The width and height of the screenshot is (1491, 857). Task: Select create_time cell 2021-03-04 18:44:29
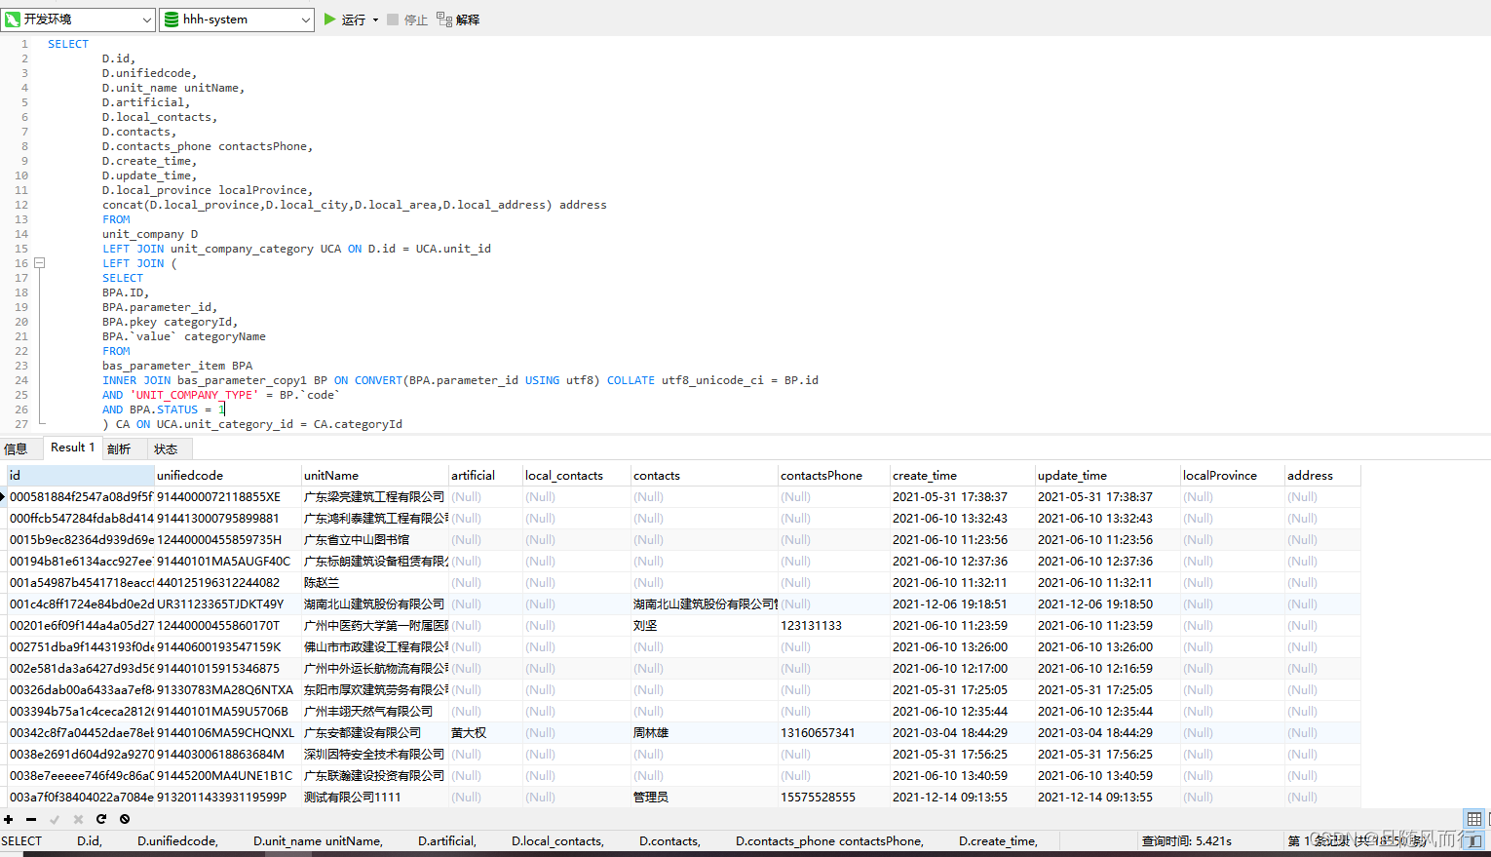pyautogui.click(x=963, y=733)
